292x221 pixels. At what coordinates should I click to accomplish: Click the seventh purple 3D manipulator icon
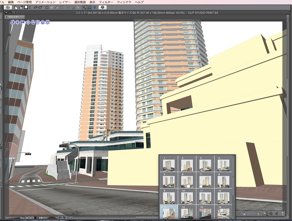43,22
